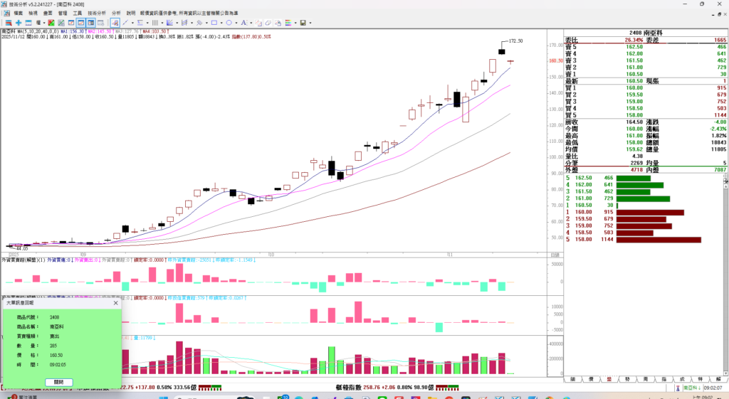
Task: Expand dropdown arrow beside save icon
Action: [310, 23]
